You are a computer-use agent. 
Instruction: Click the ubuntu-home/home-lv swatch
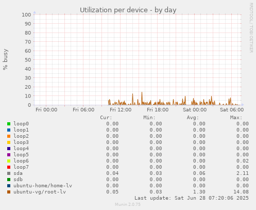(9, 186)
